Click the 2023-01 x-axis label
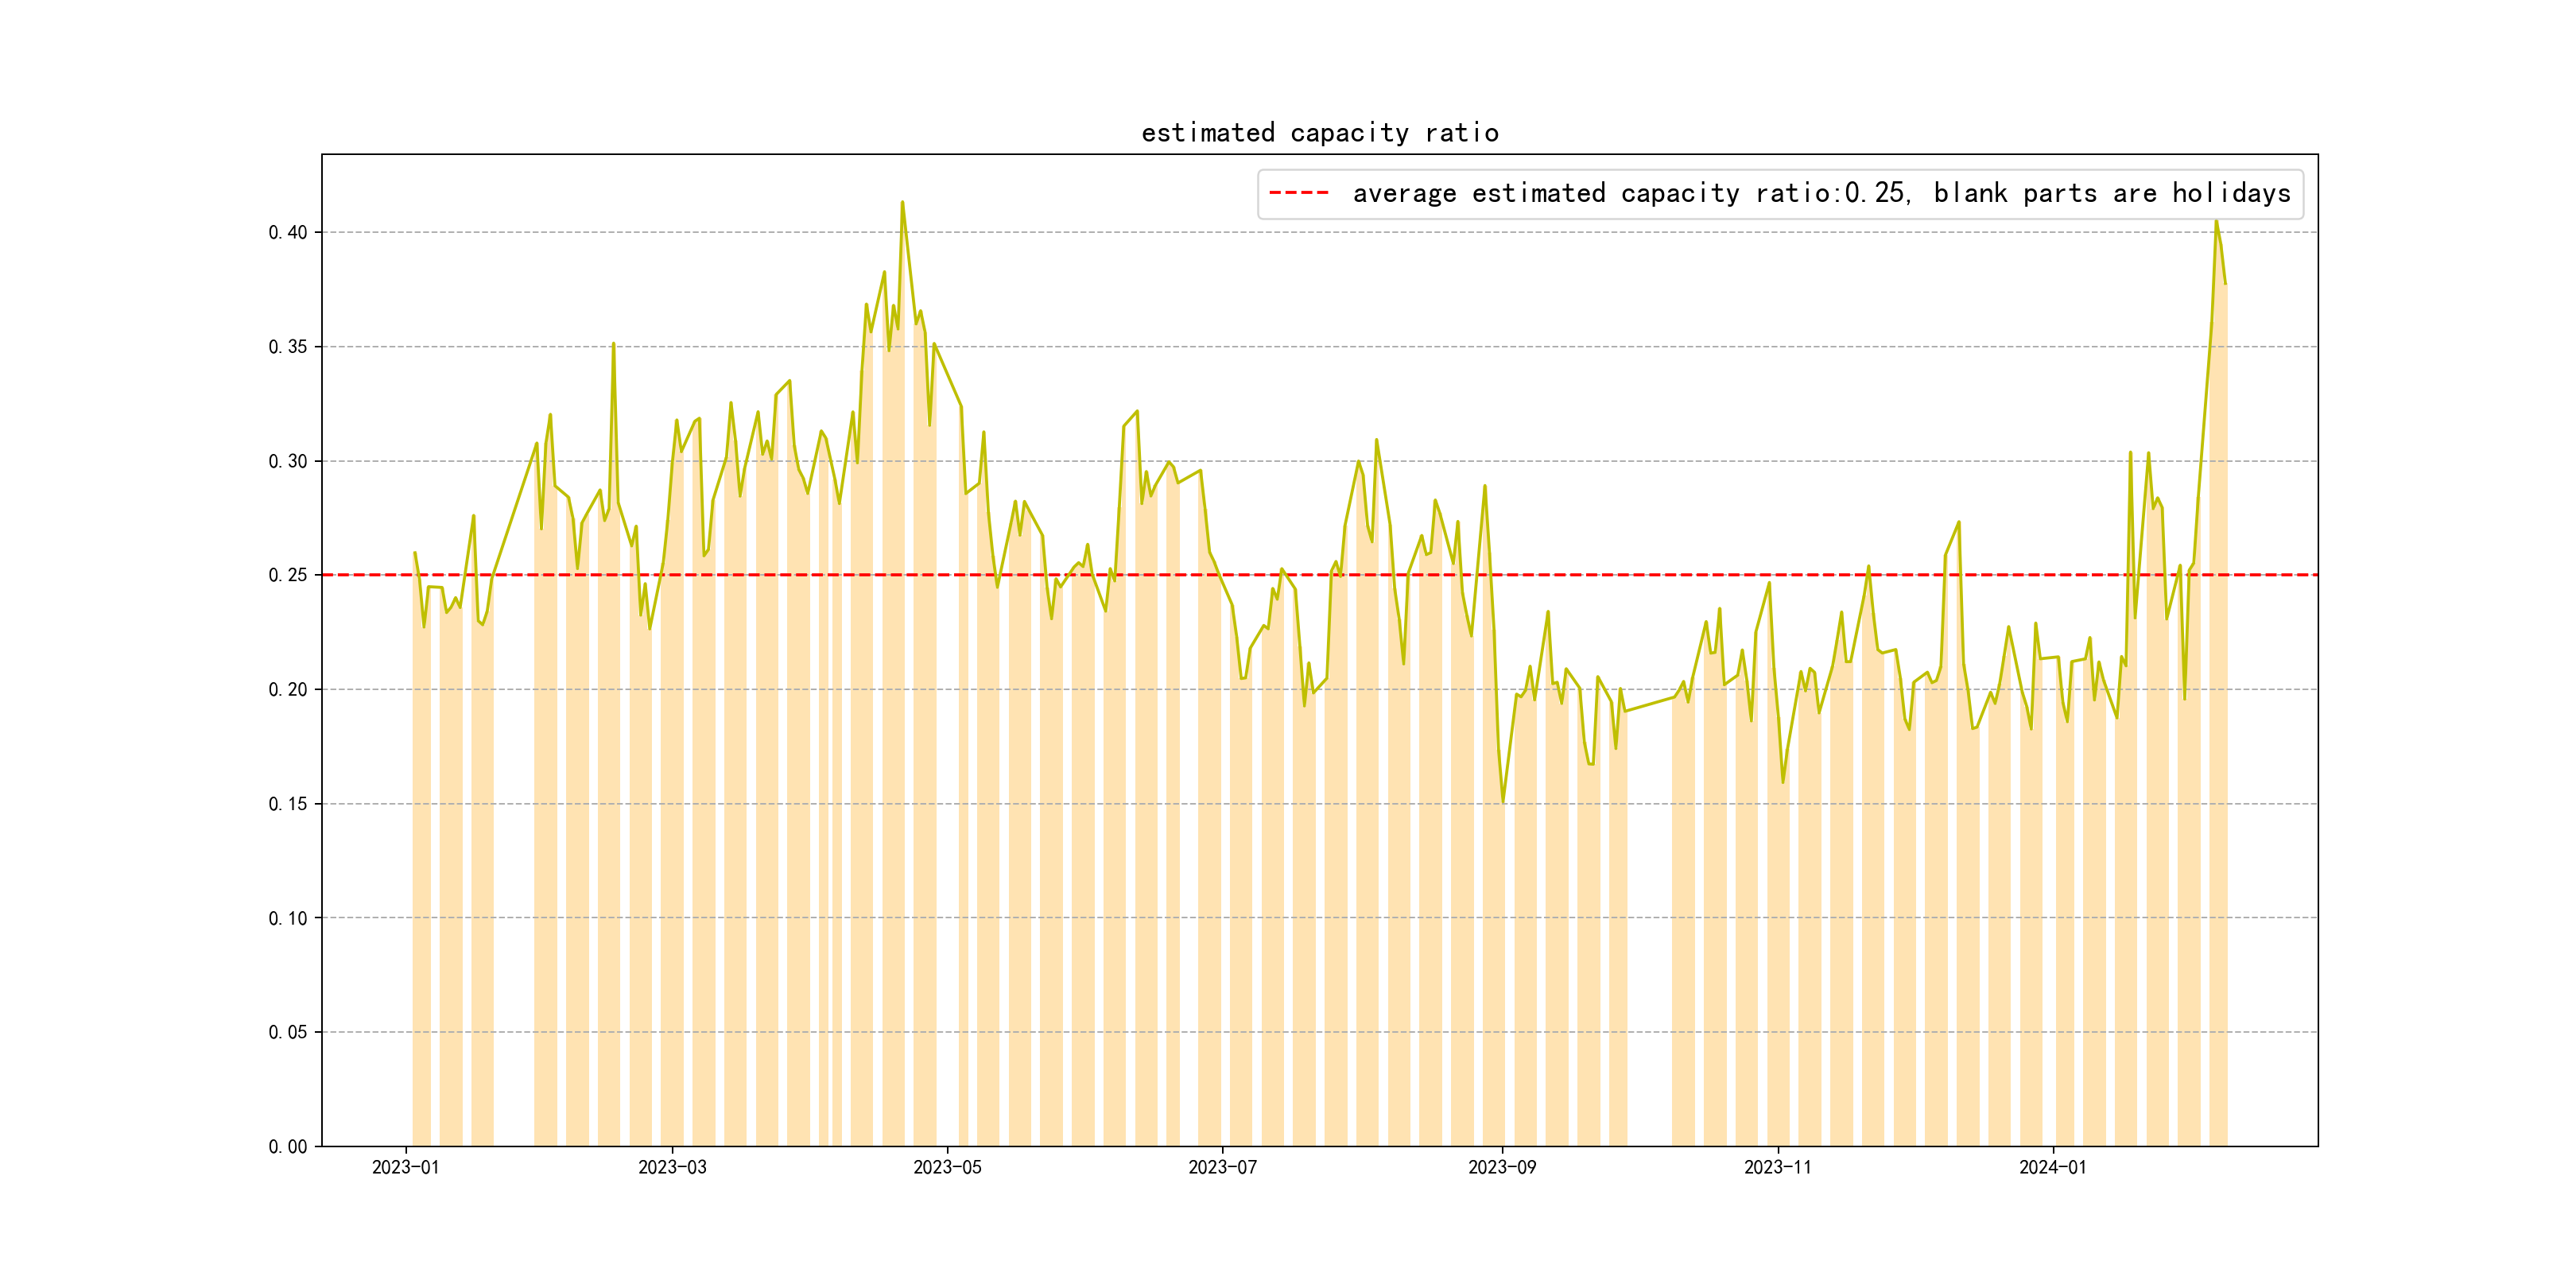The width and height of the screenshot is (2576, 1288). (x=405, y=1167)
